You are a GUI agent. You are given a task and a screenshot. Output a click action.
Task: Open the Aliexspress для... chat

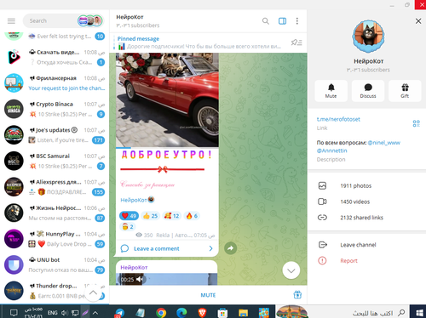coord(55,187)
